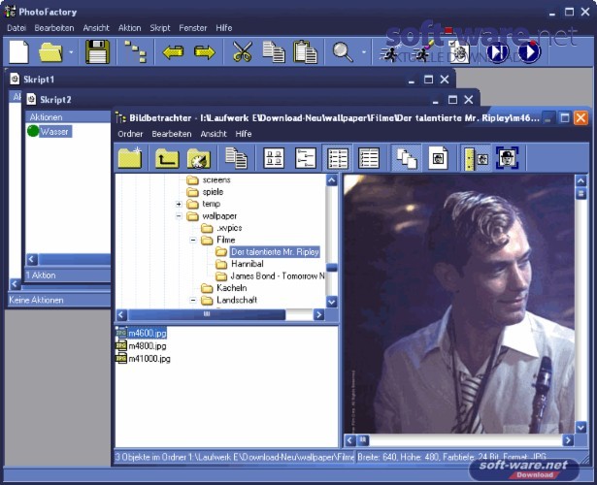Click folder tree horizontal scroll right arrow
597x485 pixels.
click(x=319, y=315)
